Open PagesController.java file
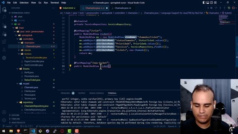 (x=34, y=61)
